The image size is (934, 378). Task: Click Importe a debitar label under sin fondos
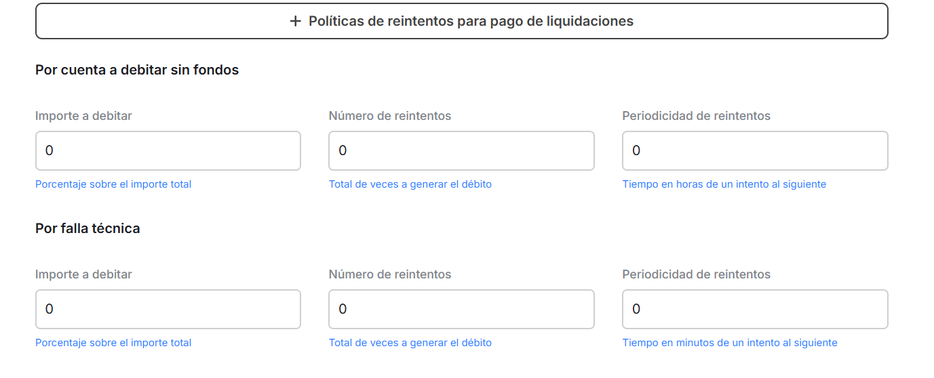(x=83, y=116)
